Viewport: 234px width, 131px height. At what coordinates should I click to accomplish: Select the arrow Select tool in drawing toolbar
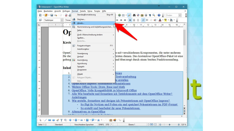40,120
